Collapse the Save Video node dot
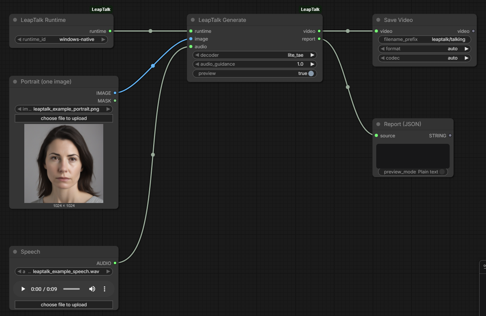486x316 pixels. [378, 20]
